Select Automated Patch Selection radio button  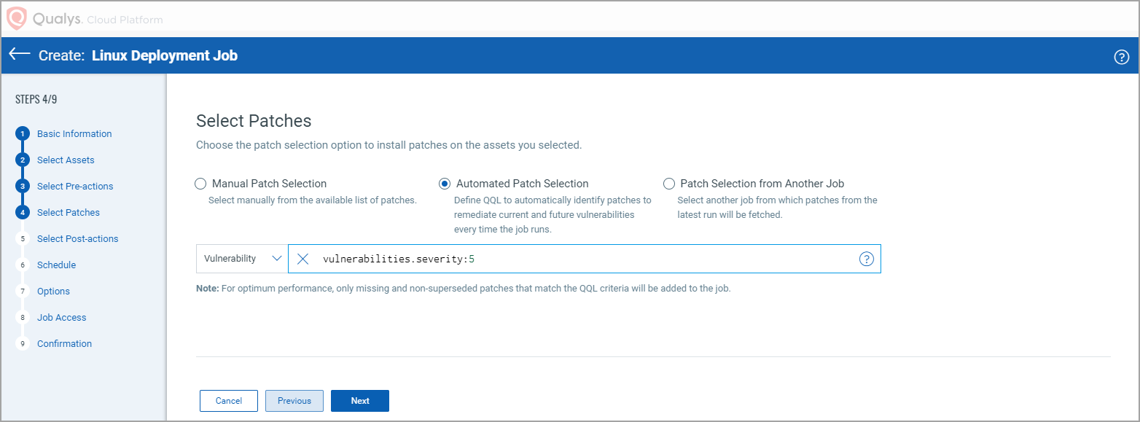[x=445, y=184]
